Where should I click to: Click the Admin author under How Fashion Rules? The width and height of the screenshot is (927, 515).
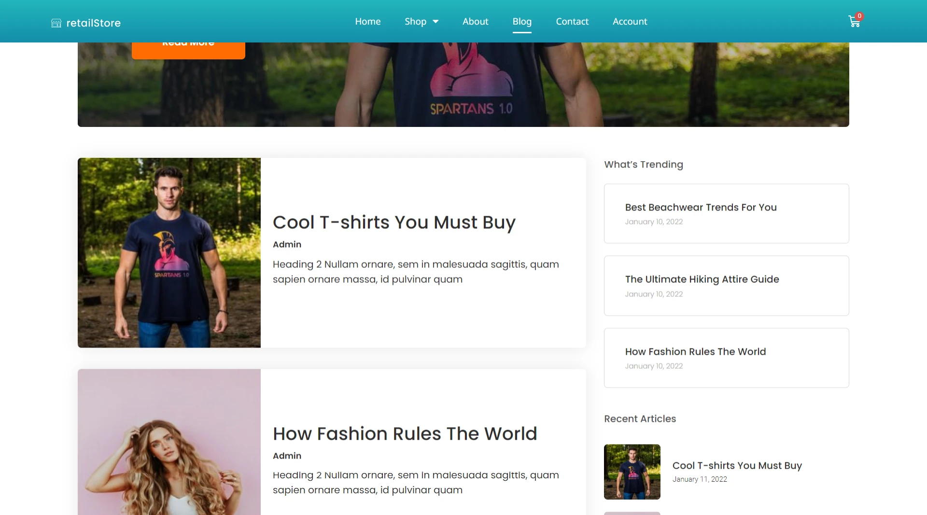[x=287, y=456]
